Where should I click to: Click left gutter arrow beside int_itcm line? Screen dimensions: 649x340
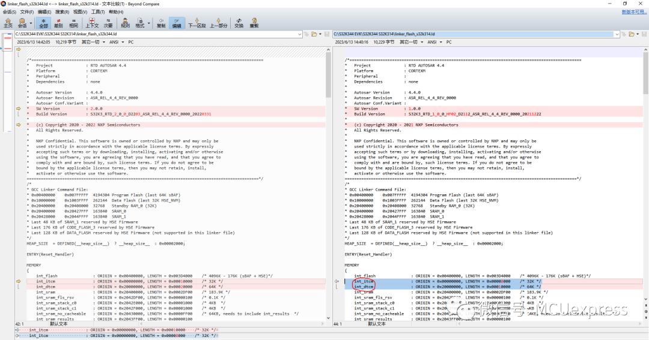(18, 281)
